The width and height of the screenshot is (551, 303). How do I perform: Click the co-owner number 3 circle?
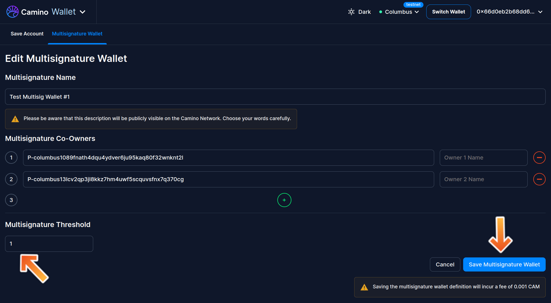(x=11, y=200)
